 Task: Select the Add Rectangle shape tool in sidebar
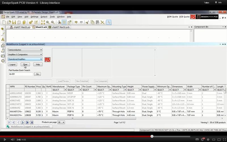click(3, 56)
